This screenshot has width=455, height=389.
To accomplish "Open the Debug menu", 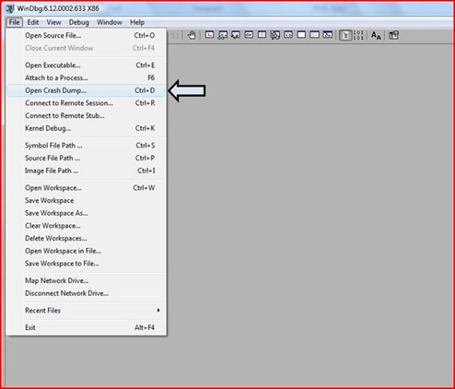I will point(79,22).
